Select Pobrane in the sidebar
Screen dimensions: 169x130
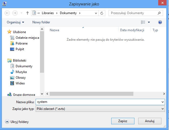coord(21,43)
